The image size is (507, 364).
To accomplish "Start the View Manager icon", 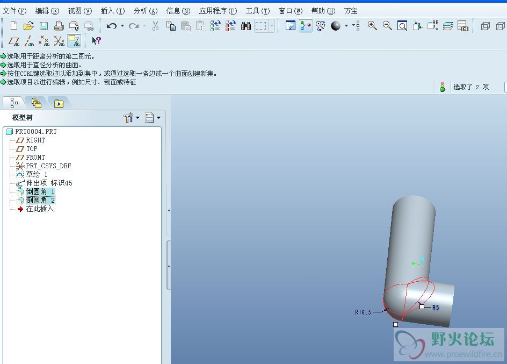I will (x=463, y=26).
